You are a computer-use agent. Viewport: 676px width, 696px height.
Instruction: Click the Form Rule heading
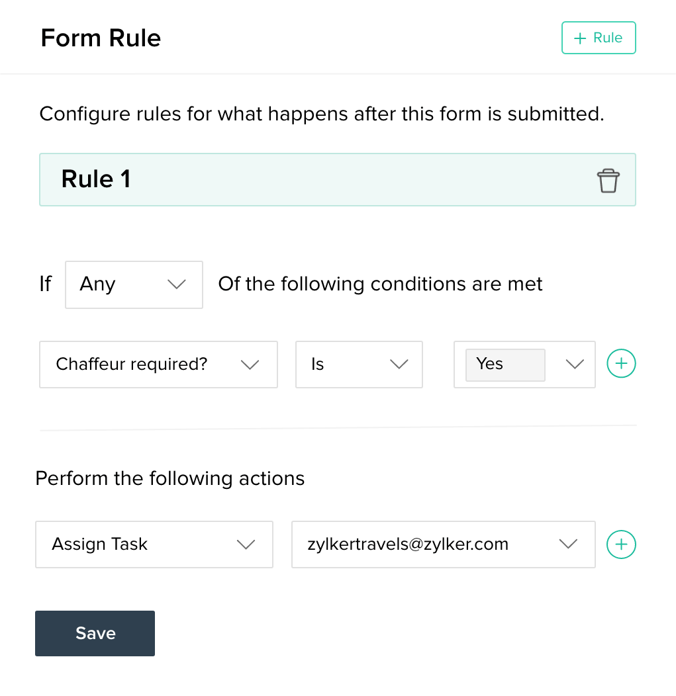[101, 38]
